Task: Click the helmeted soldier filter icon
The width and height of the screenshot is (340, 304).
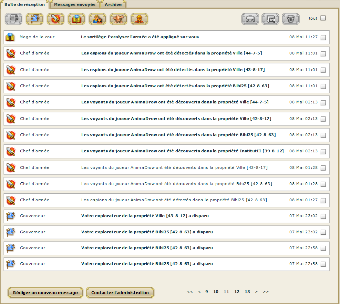Action: (x=140, y=19)
